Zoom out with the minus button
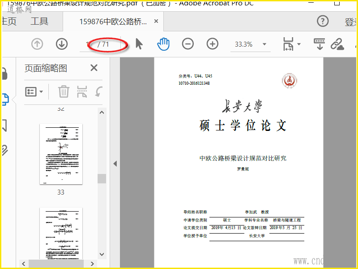The image size is (358, 269). [x=188, y=44]
